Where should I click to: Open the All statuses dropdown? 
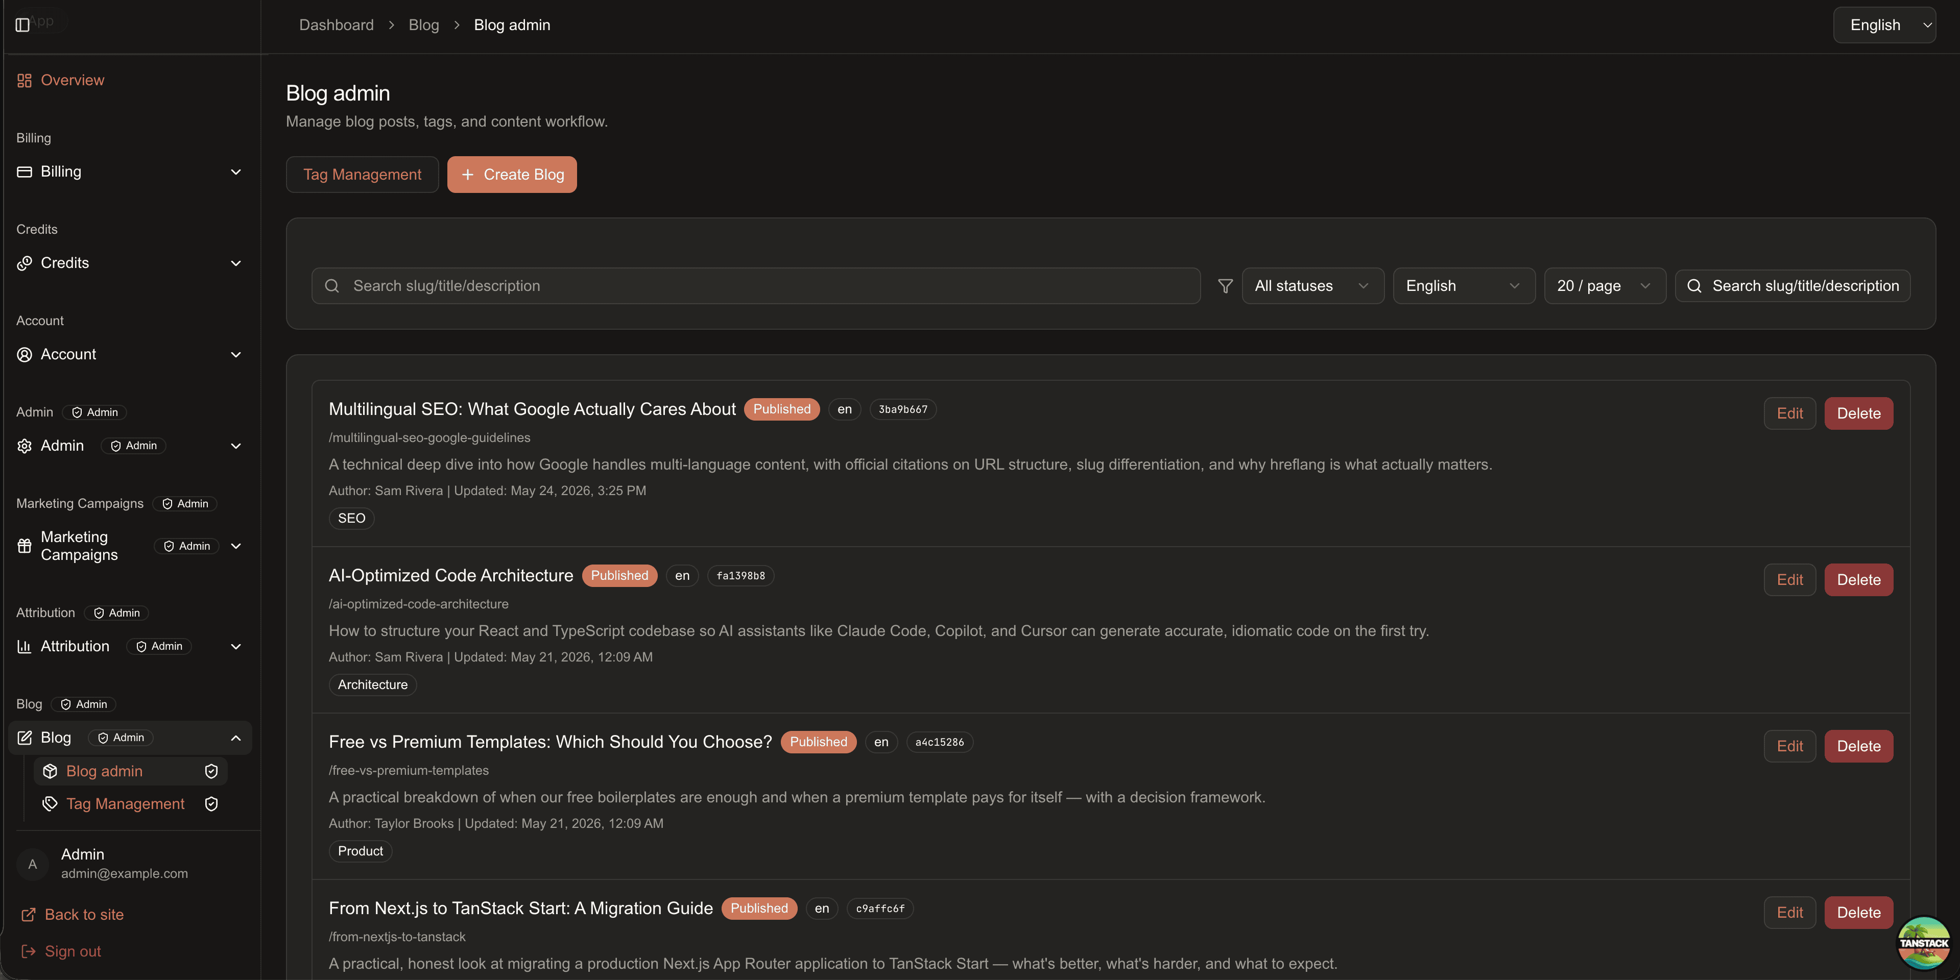(x=1312, y=286)
